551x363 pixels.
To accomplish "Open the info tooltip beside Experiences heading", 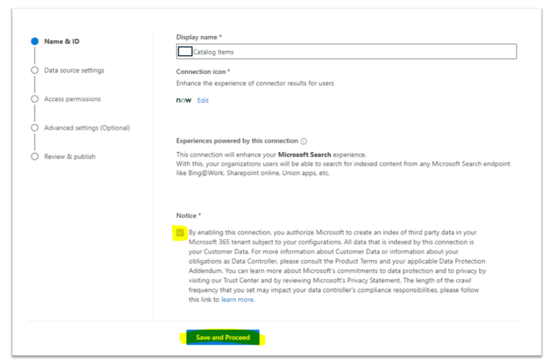I will (x=304, y=141).
